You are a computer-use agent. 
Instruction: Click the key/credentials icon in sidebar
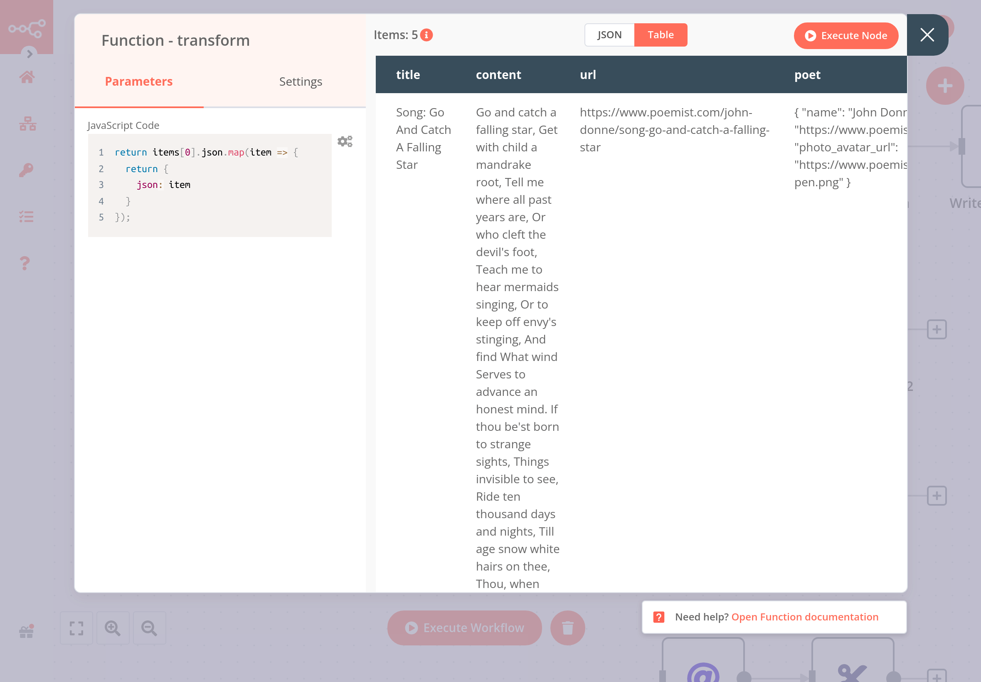pyautogui.click(x=26, y=170)
